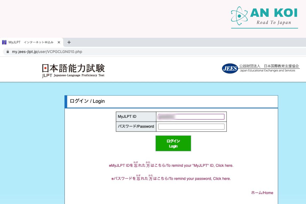Click the MyJLPT ID input field

click(191, 117)
